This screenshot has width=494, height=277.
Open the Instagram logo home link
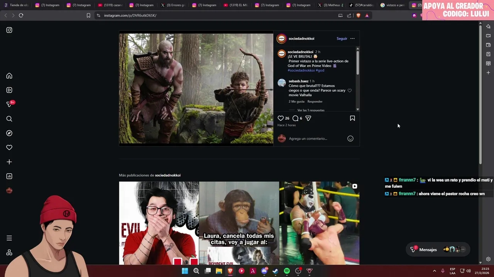tap(9, 30)
